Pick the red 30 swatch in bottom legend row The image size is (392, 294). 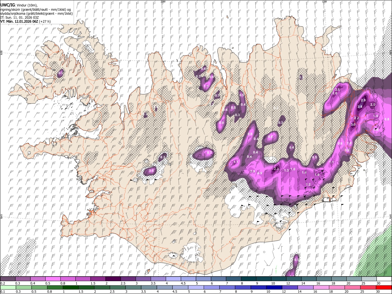pos(384,288)
